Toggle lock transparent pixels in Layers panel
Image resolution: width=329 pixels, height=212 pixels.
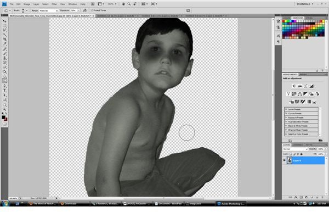(291, 154)
